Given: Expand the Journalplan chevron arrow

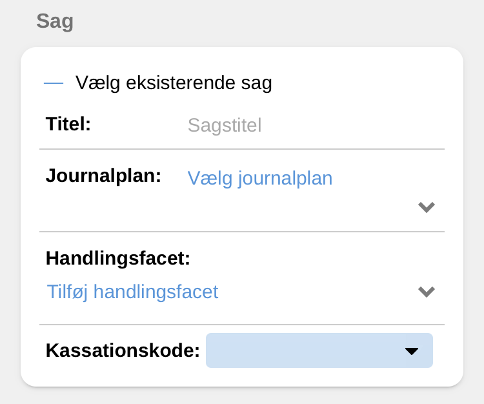Looking at the screenshot, I should (426, 207).
